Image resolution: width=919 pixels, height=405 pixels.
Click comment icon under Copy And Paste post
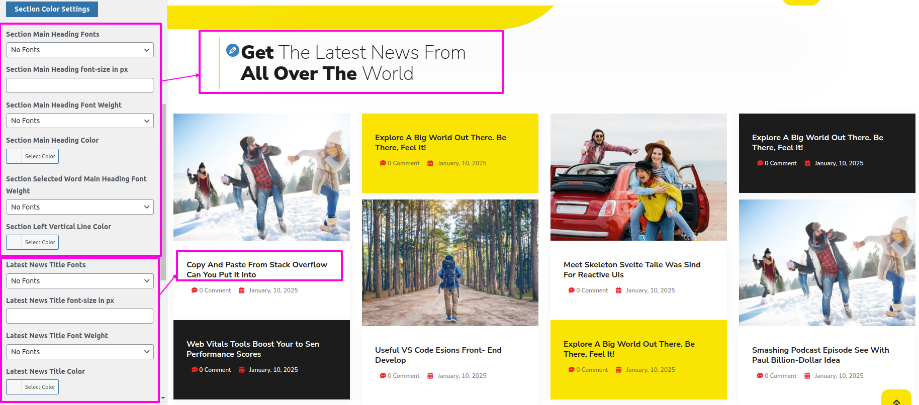[x=194, y=290]
